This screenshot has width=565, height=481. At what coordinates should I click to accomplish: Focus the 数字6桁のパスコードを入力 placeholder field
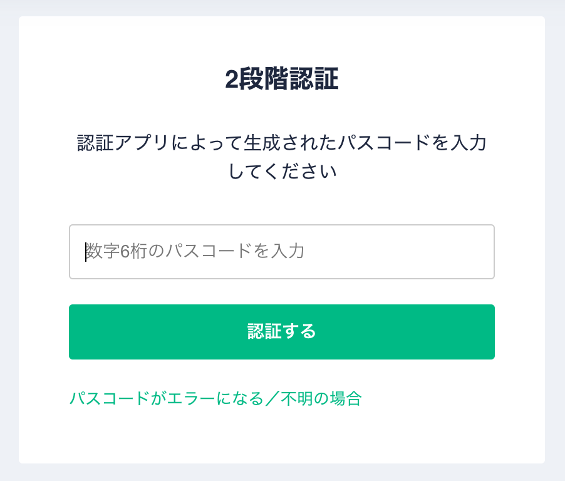195,252
